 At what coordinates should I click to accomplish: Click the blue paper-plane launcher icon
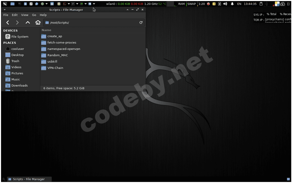click(x=90, y=4)
